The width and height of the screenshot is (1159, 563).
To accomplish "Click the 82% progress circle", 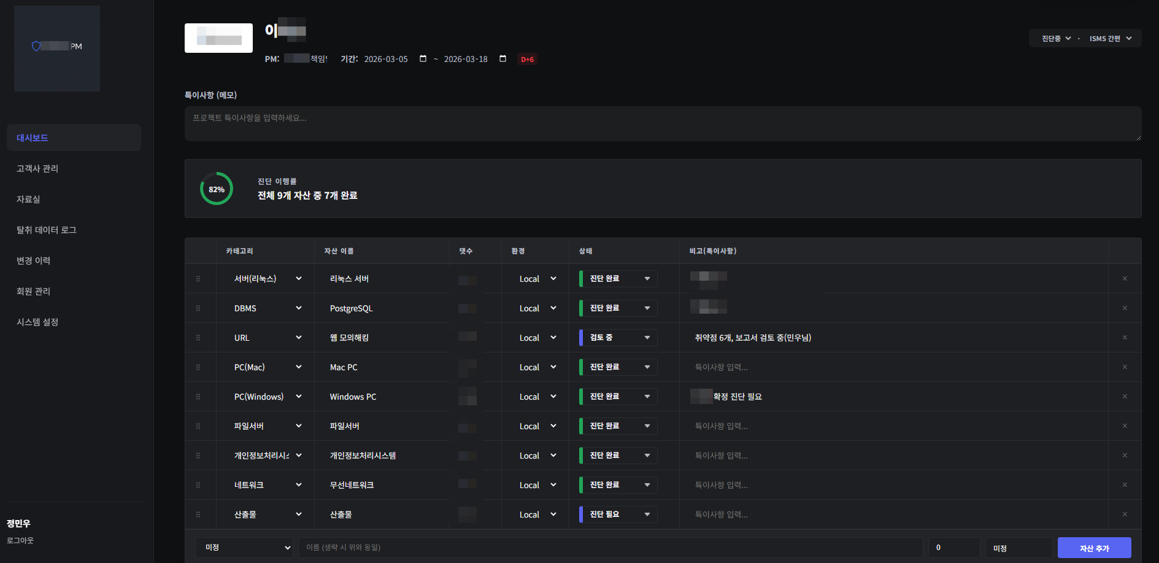I will [x=217, y=189].
